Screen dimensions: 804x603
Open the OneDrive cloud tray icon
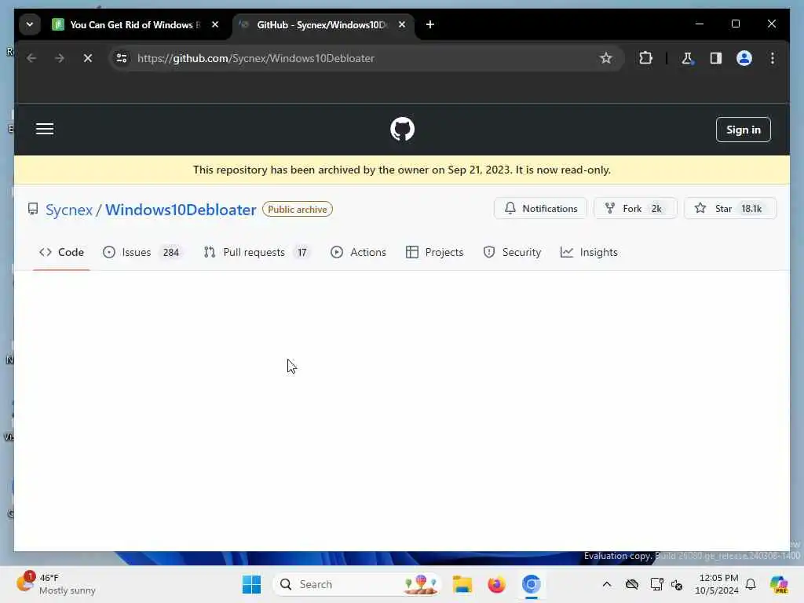632,584
